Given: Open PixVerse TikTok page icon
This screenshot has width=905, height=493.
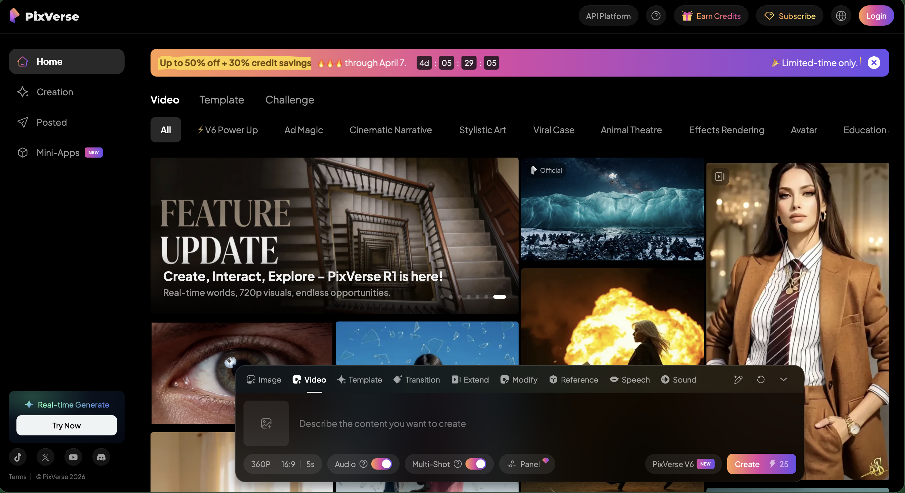Looking at the screenshot, I should coord(18,457).
